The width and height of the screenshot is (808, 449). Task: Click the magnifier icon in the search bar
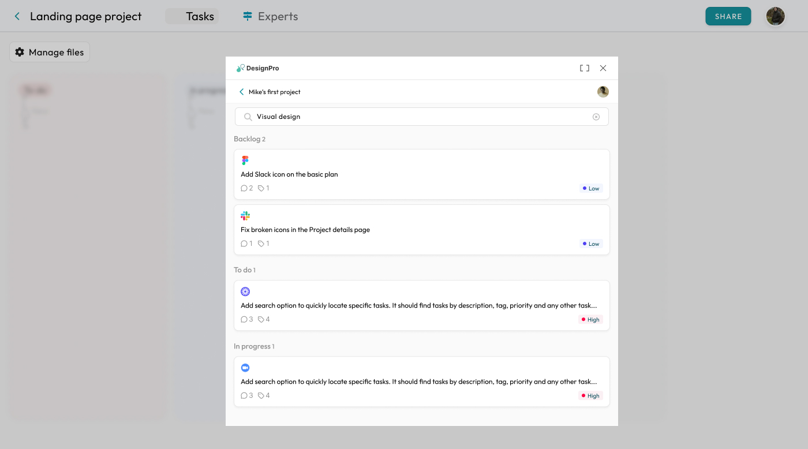point(248,117)
